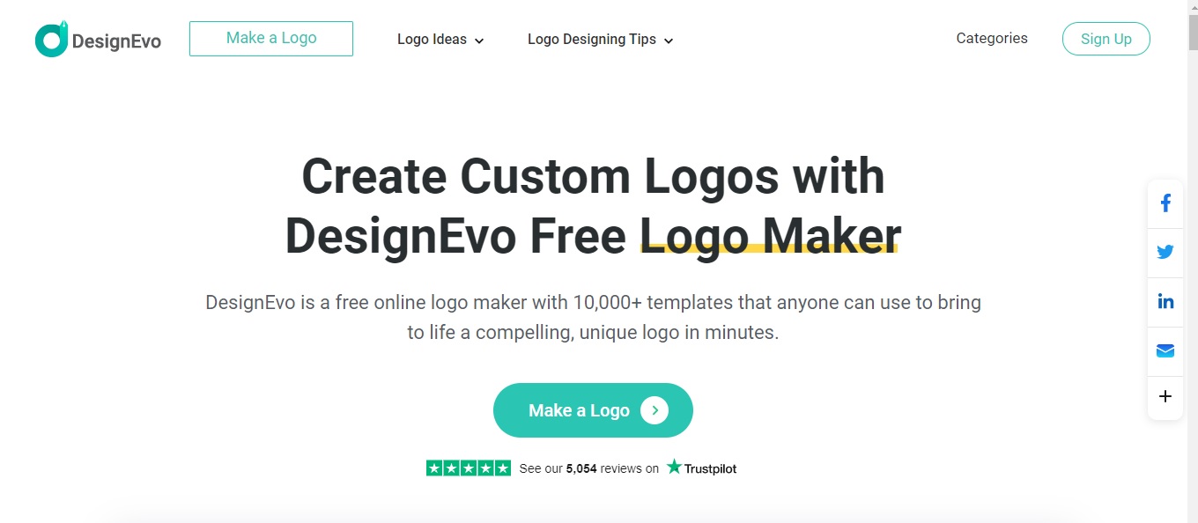Expand the Logo Ideas dropdown
1198x523 pixels.
point(440,40)
